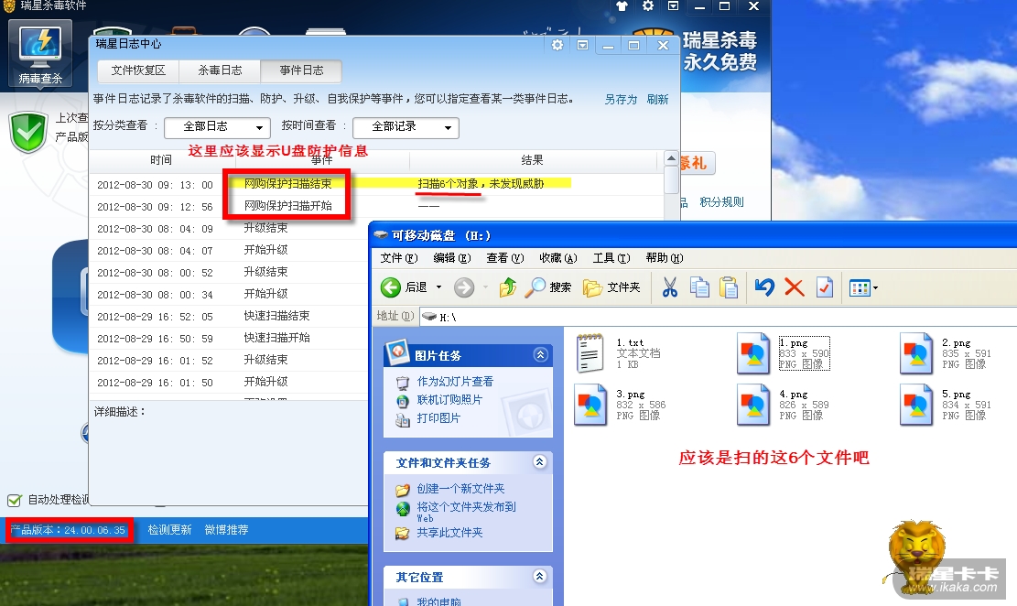The image size is (1017, 606).
Task: Open settings gear in log center window
Action: (557, 45)
